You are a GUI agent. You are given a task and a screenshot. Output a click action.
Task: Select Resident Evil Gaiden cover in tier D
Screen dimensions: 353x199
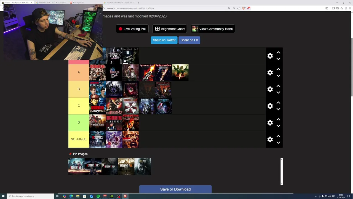coord(114,123)
